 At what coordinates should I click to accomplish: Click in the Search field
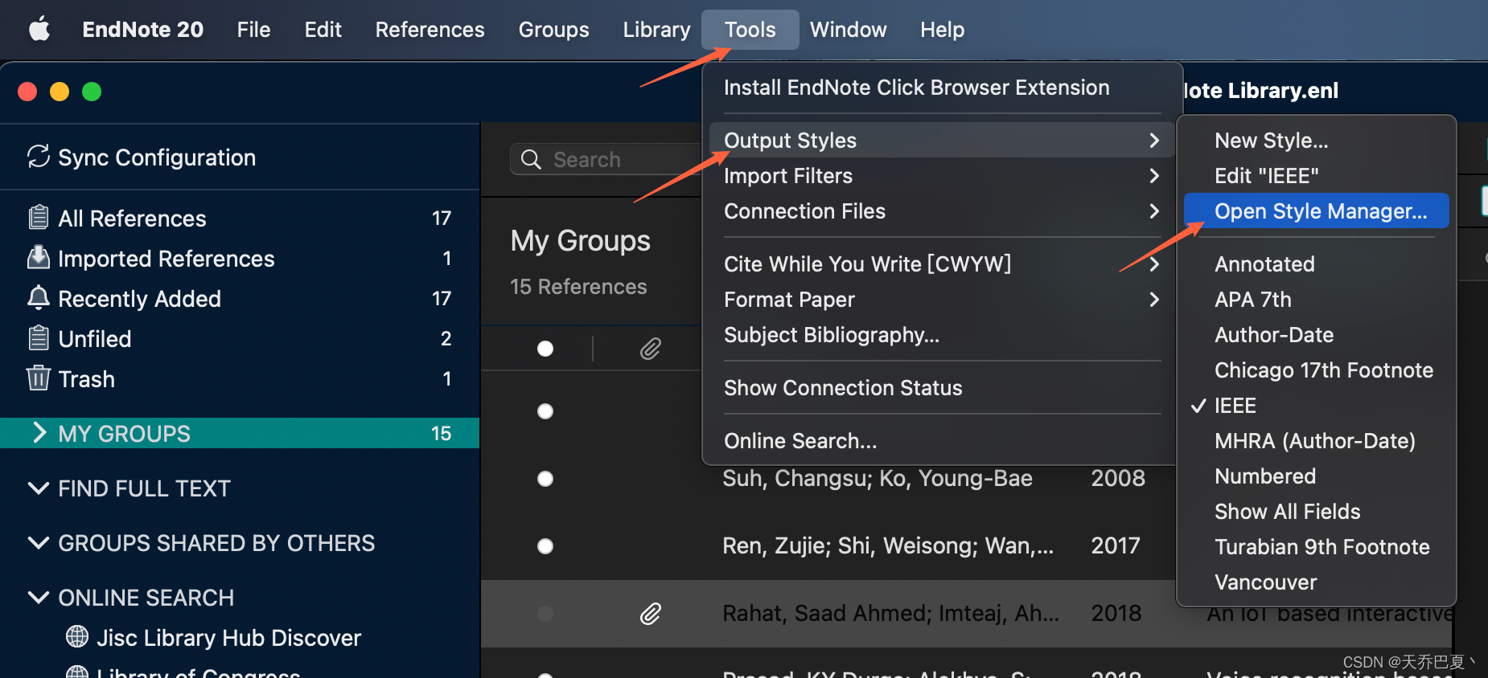[x=607, y=159]
